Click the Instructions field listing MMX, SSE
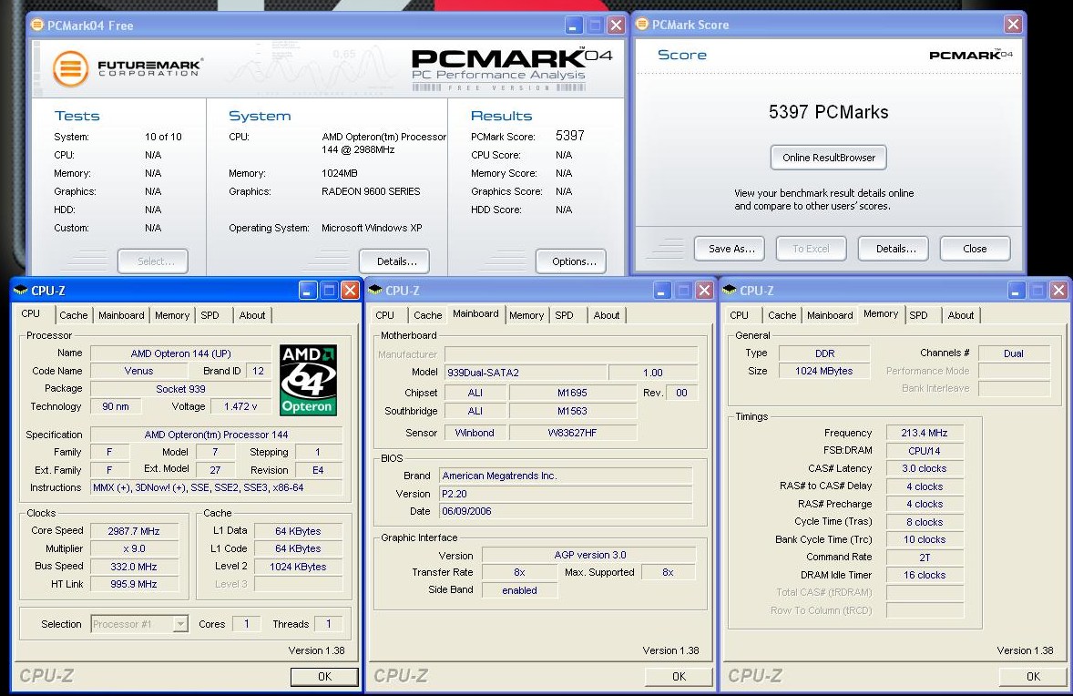1073x696 pixels. click(216, 487)
